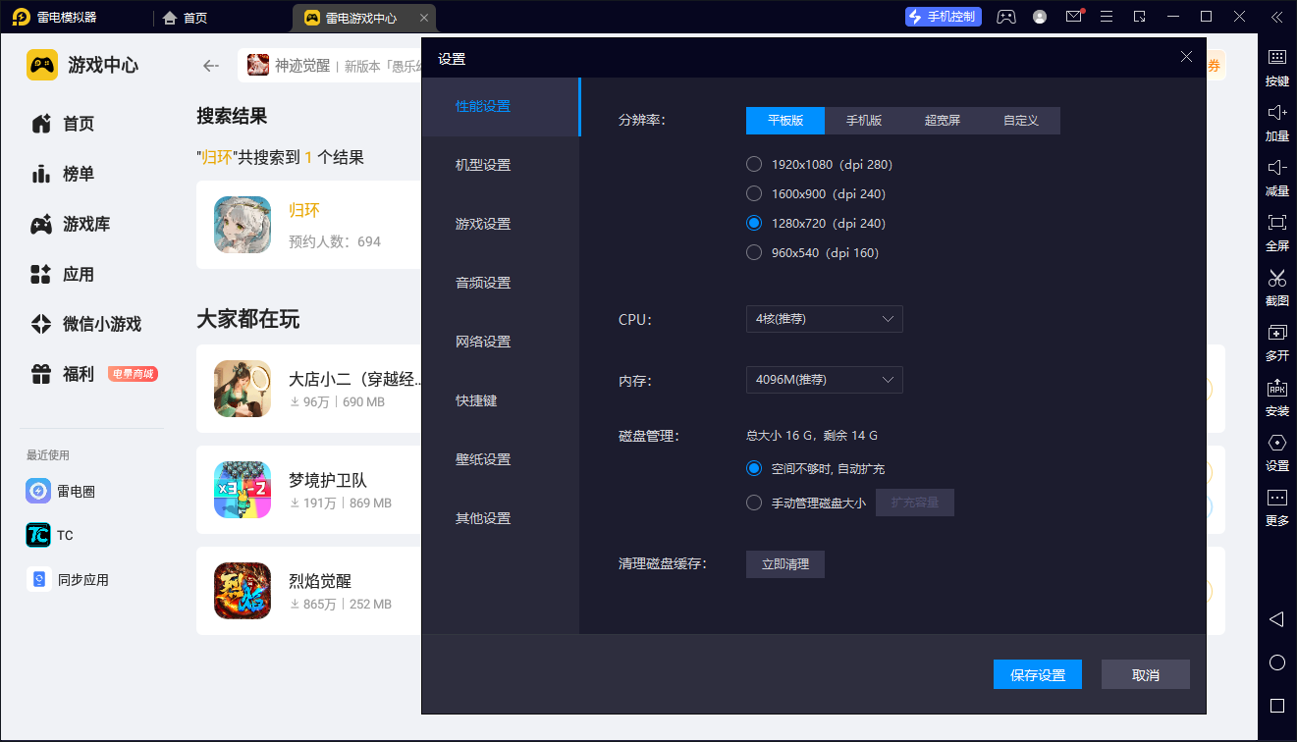This screenshot has height=742, width=1297.
Task: Switch to 游戏设置 settings tab
Action: pyautogui.click(x=501, y=224)
